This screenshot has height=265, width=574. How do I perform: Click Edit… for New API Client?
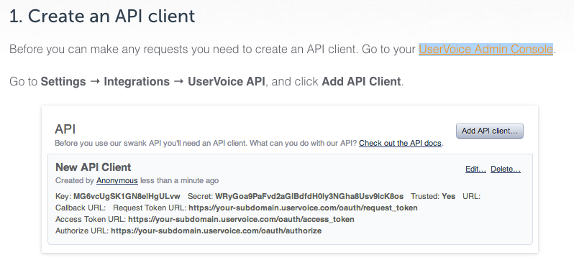coord(475,169)
